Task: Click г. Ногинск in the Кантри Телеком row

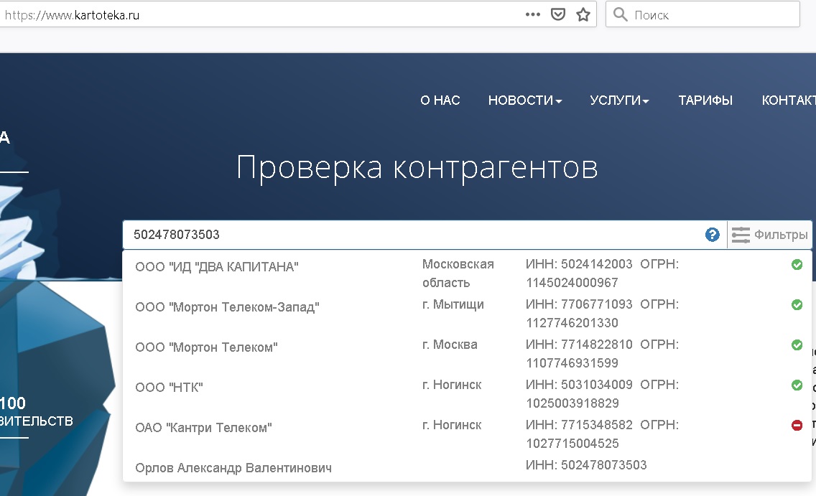Action: pyautogui.click(x=452, y=425)
